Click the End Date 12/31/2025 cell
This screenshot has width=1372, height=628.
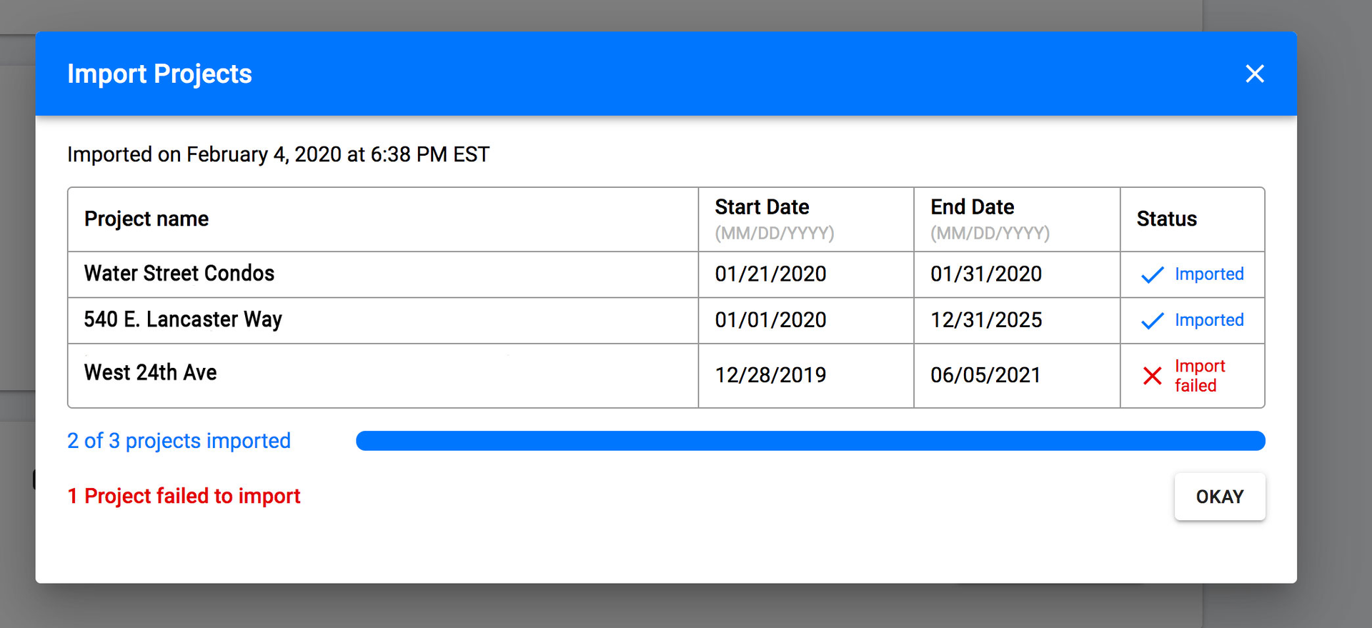click(986, 321)
